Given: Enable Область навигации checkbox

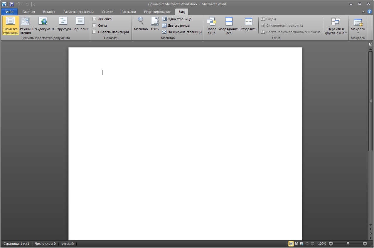Looking at the screenshot, I should coord(95,32).
